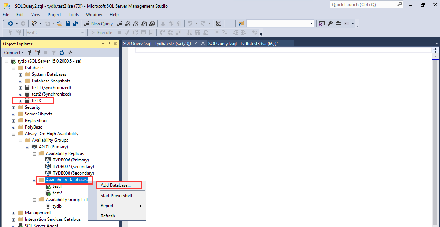
Task: Click the Save All multi-disk icon
Action: tap(76, 23)
